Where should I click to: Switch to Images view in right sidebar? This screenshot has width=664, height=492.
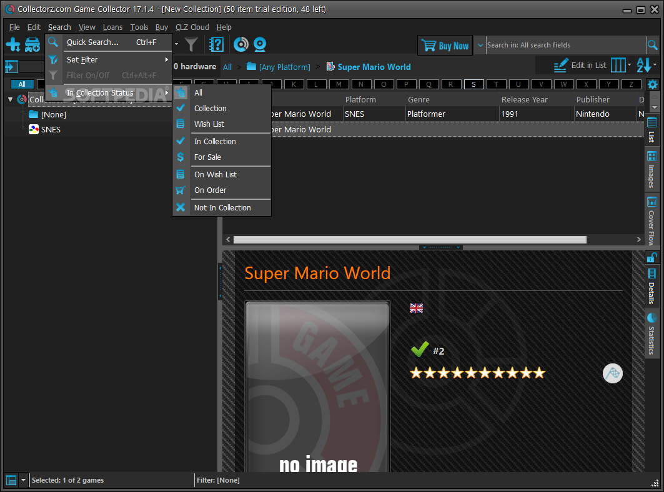652,169
